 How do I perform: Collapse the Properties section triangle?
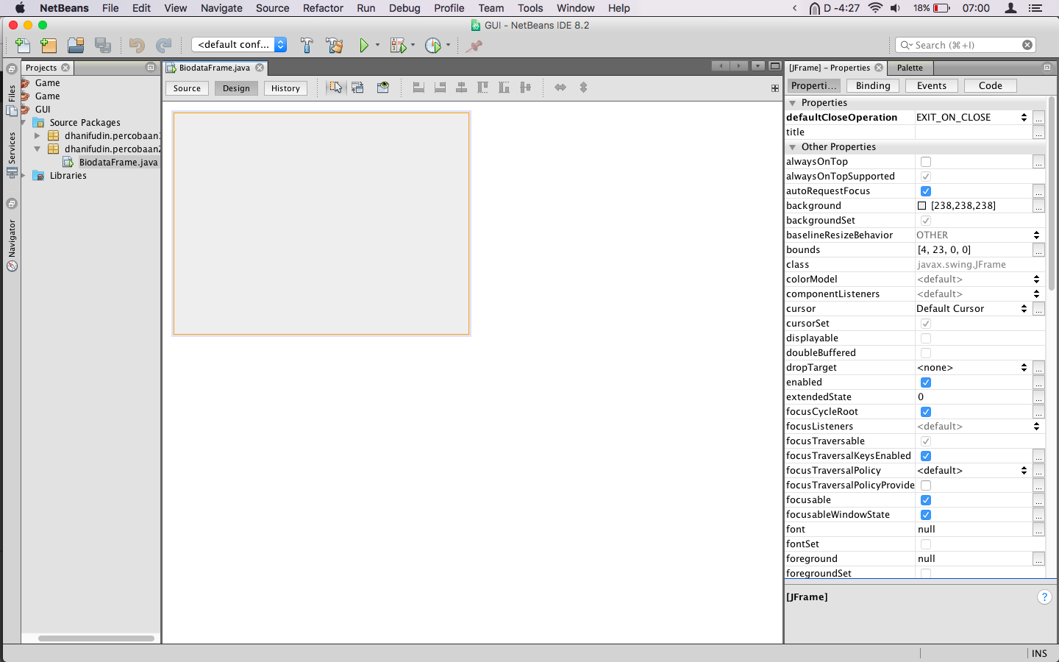coord(793,103)
